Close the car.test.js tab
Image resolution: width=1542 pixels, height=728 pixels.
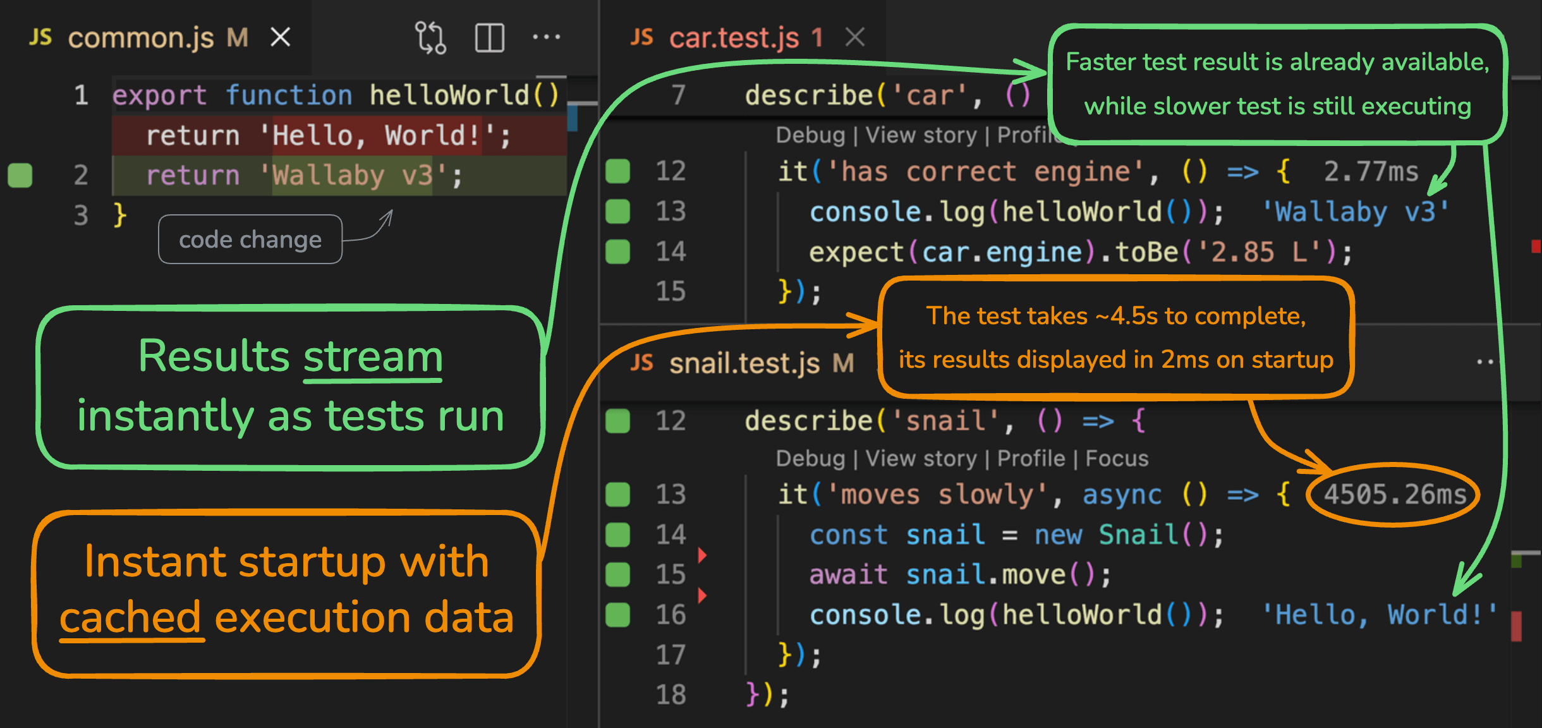click(855, 37)
